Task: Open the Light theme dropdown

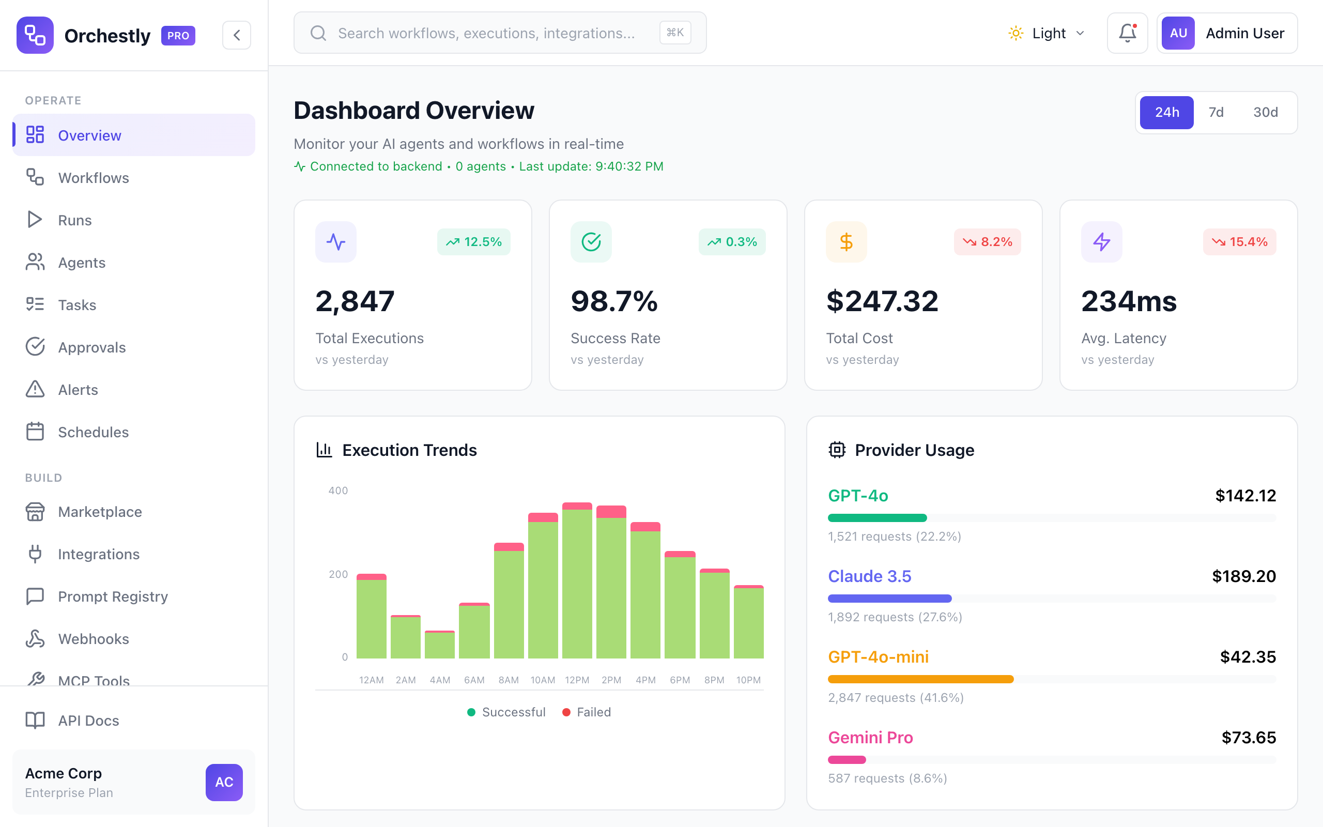Action: click(x=1046, y=34)
